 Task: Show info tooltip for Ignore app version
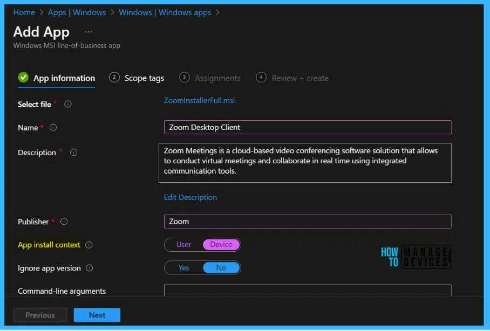pos(90,268)
